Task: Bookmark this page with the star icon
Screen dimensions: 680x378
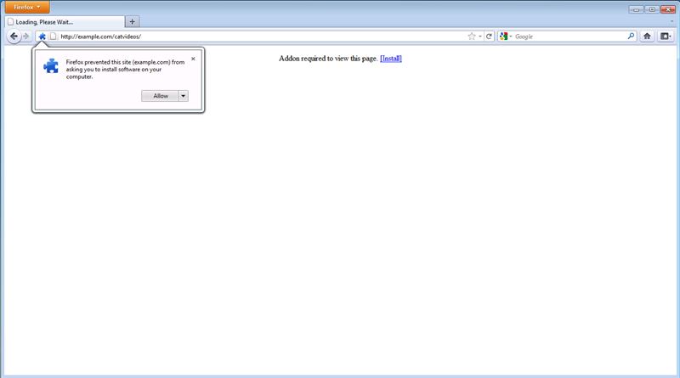Action: pyautogui.click(x=472, y=37)
